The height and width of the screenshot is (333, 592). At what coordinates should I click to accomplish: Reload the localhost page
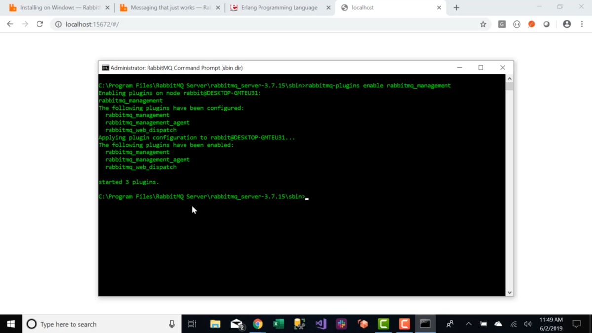[x=40, y=24]
